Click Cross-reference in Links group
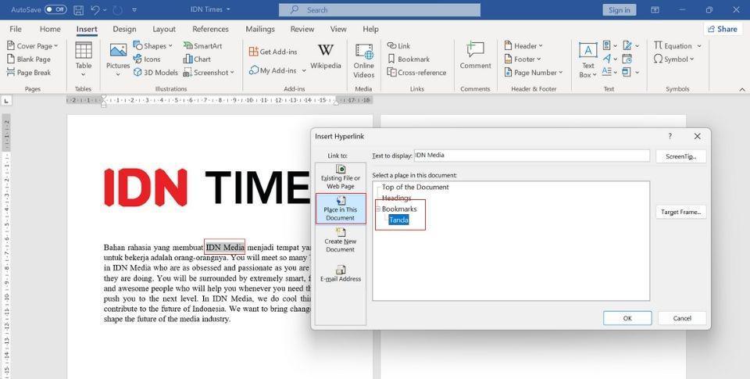This screenshot has height=379, width=750. coord(416,73)
